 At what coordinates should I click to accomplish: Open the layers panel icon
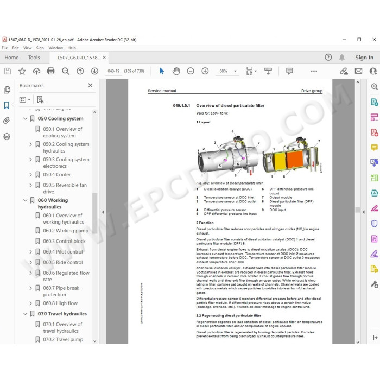[x=7, y=136]
